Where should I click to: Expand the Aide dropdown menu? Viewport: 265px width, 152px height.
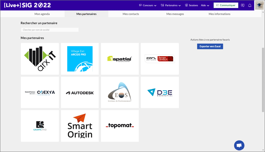coord(205,5)
